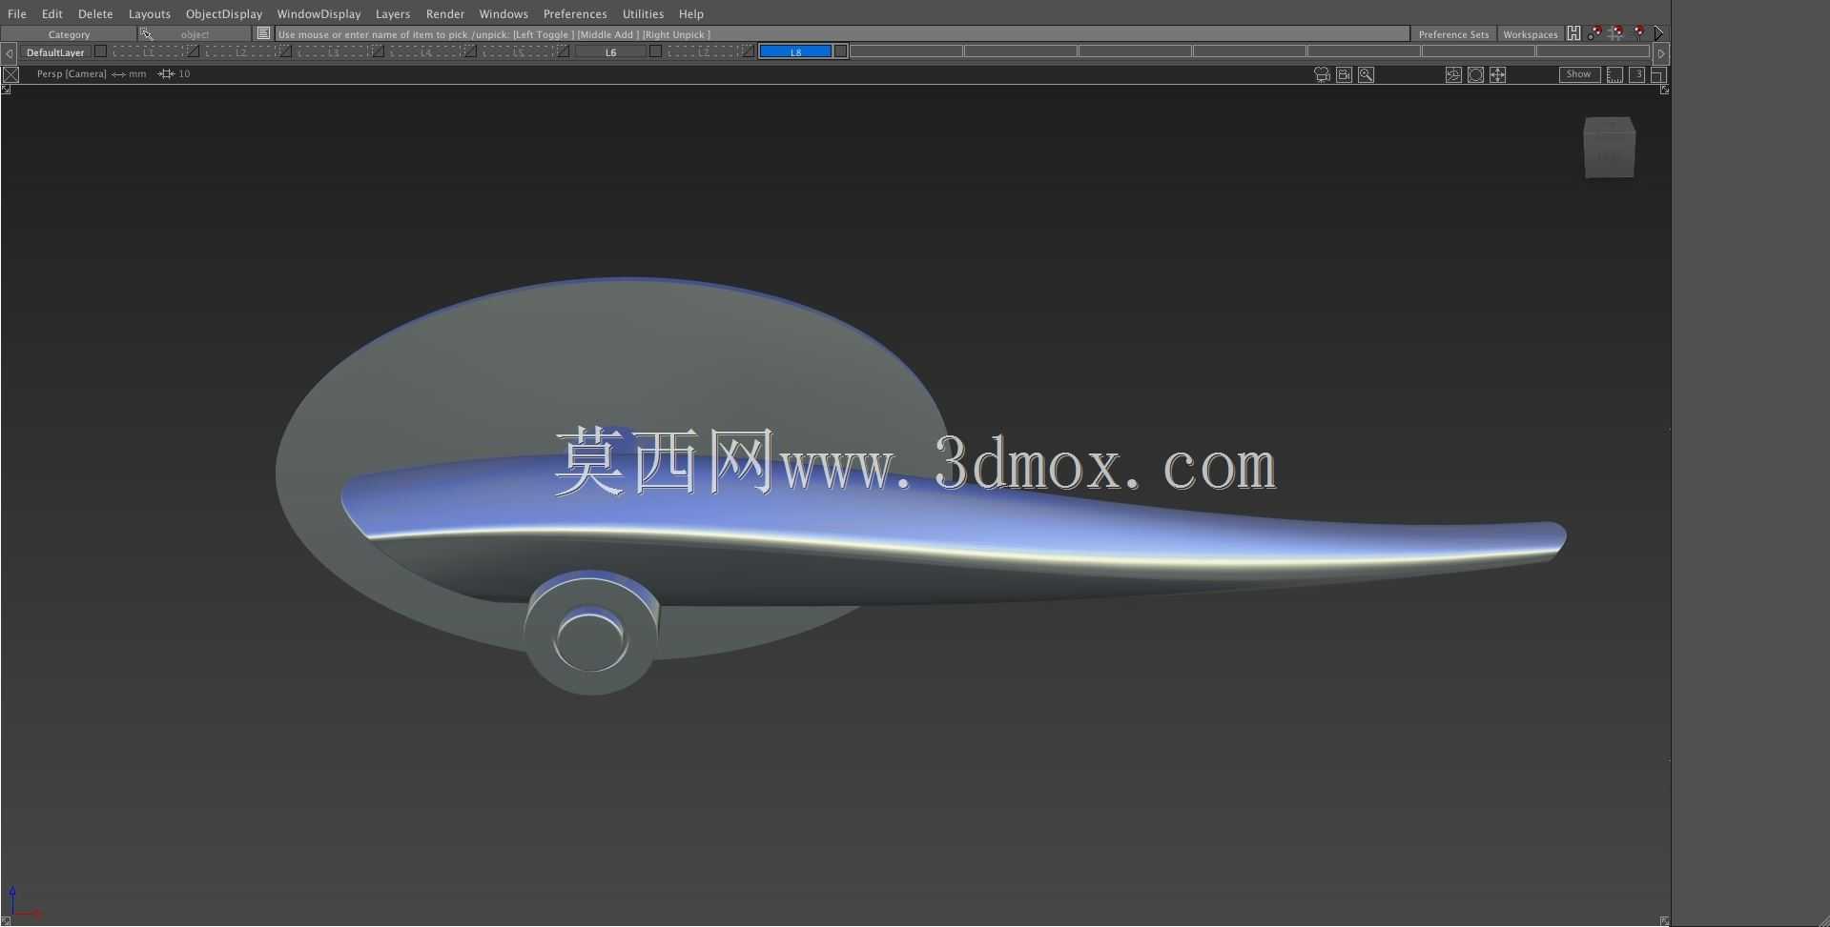Click the ViewCube in the viewport corner
Screen dimensions: 1830x927
pos(1610,148)
